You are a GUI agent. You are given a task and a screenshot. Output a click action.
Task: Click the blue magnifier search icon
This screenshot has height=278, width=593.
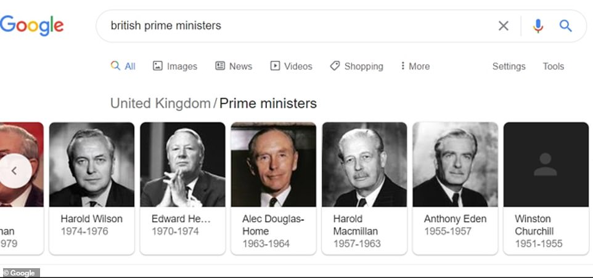tap(565, 26)
